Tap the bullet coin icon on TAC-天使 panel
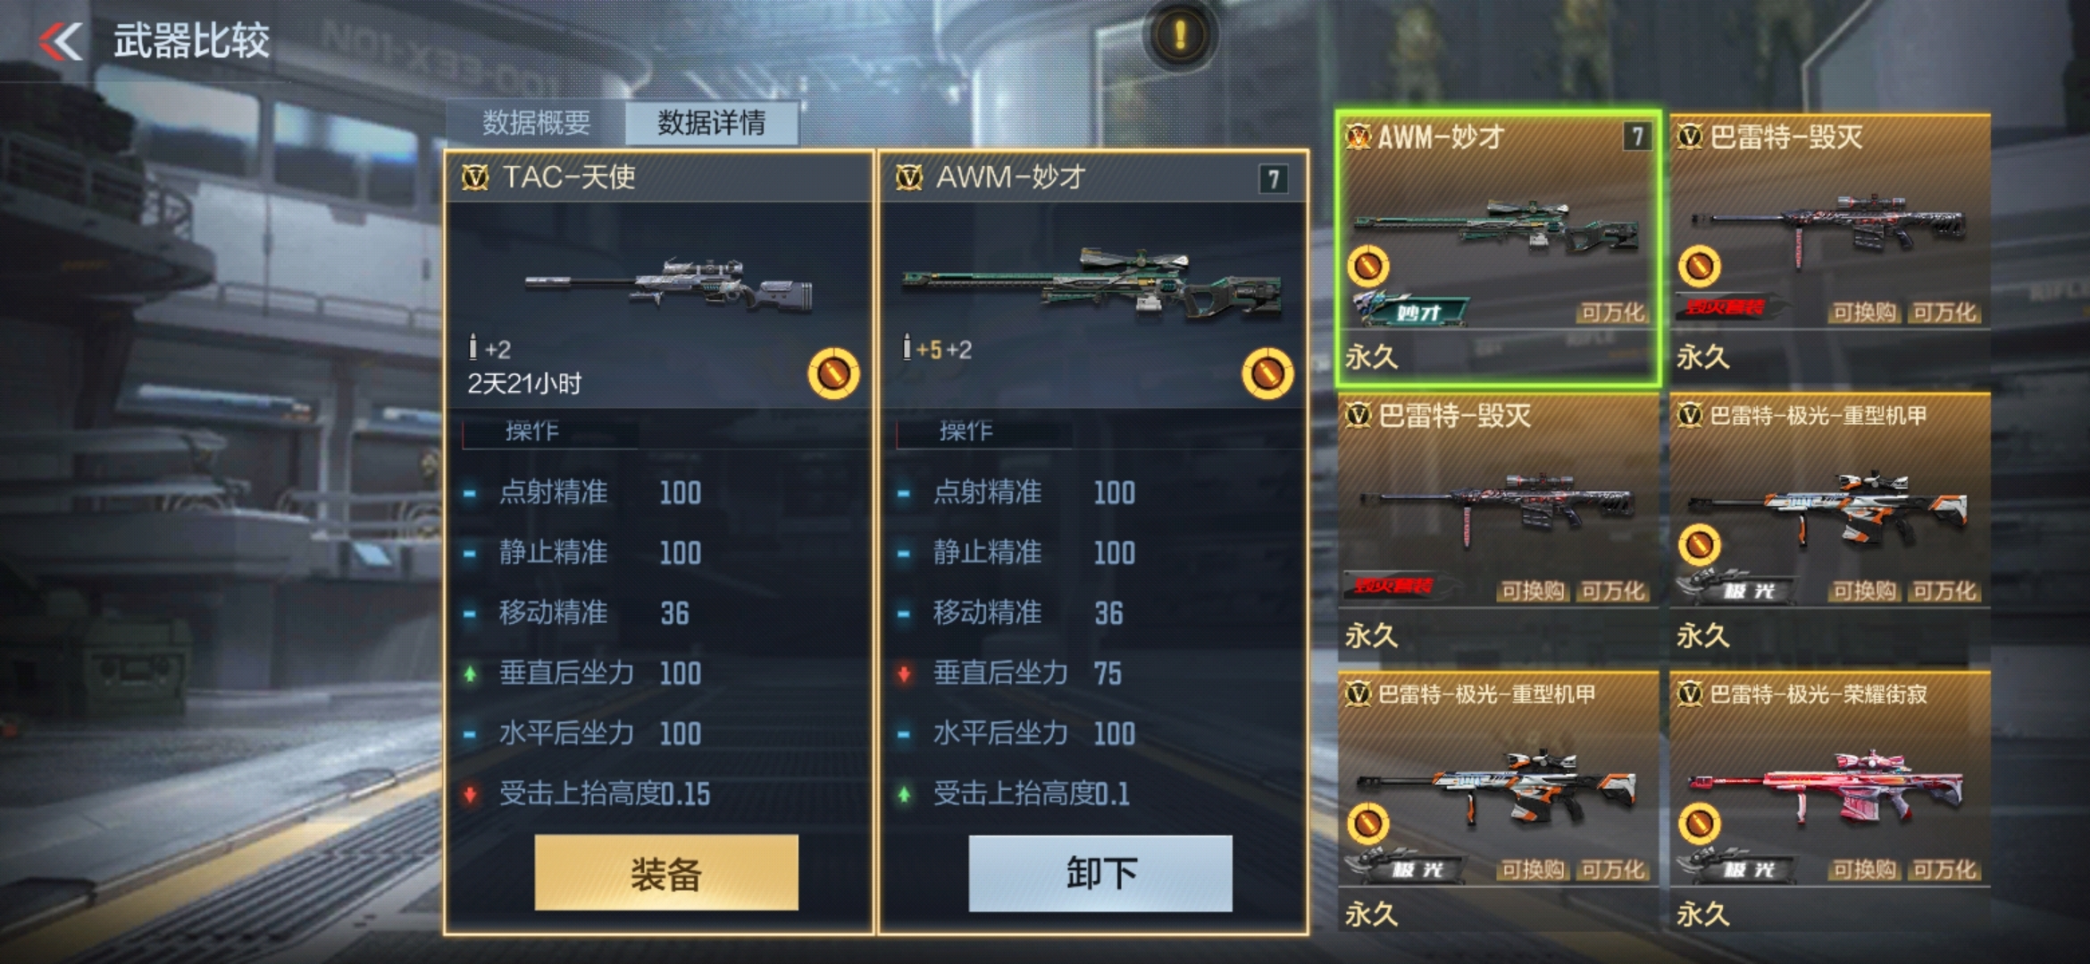Screen dimensions: 2090x964 833,372
